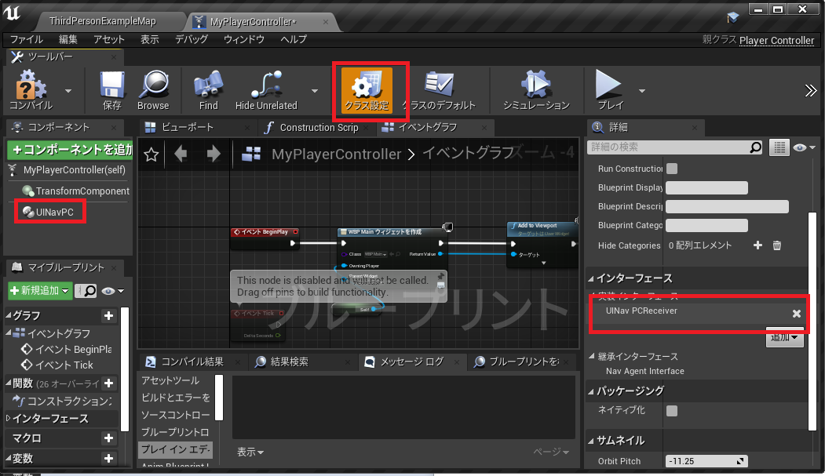Open play mode options dropdown
Image resolution: width=825 pixels, height=476 pixels.
coord(642,91)
